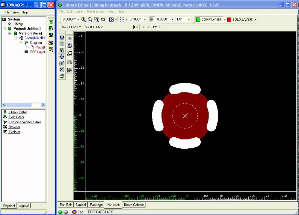
Task: Open the 1.0° angle dropdown
Action: (x=189, y=19)
